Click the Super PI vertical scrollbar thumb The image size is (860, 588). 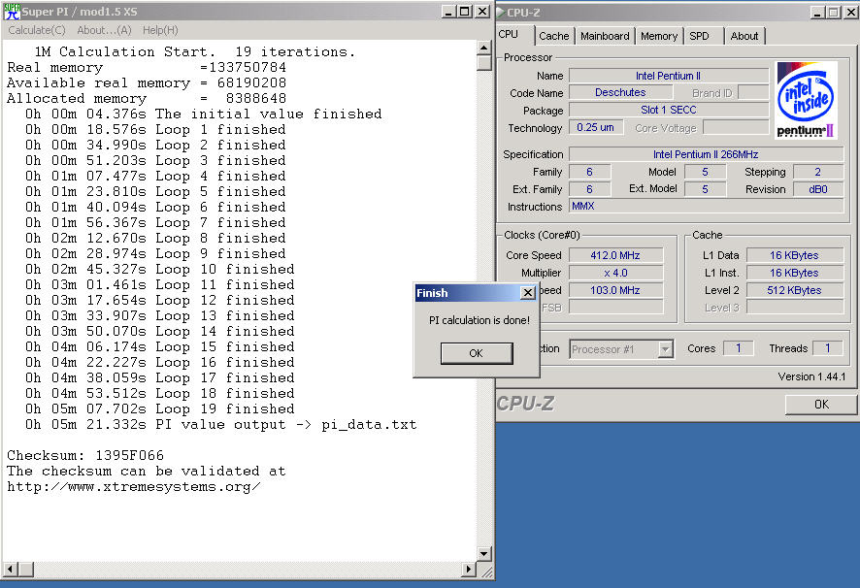pos(483,62)
